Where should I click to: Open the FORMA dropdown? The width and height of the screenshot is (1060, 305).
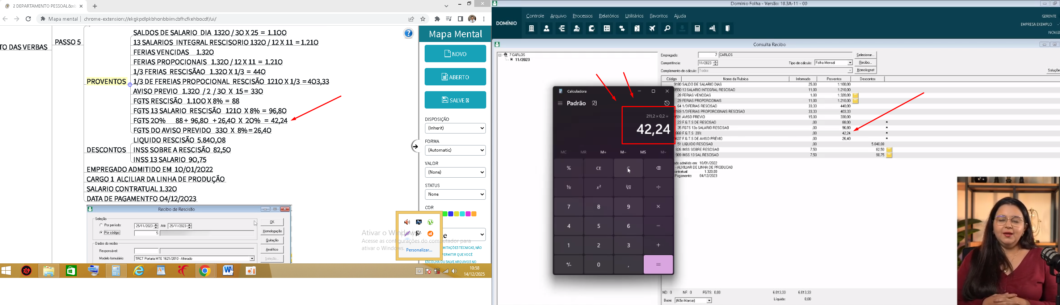455,151
